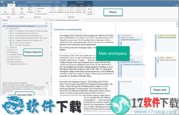Viewport: 179px width, 115px height.
Task: Open the Links manager icon
Action: click(84, 9)
